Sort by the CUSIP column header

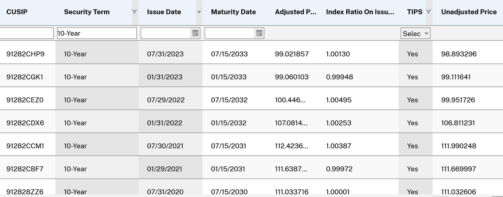click(x=17, y=12)
